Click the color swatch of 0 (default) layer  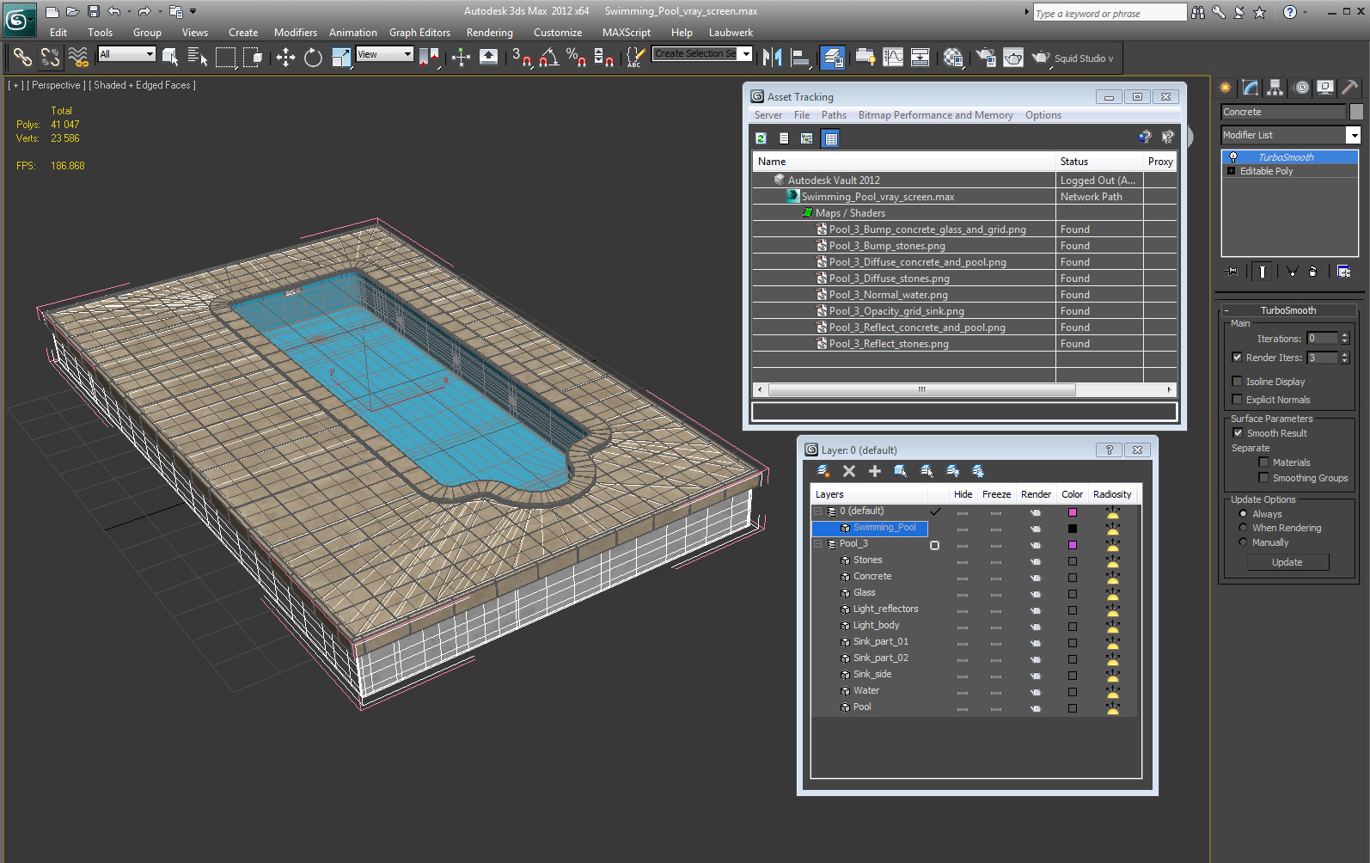point(1073,512)
